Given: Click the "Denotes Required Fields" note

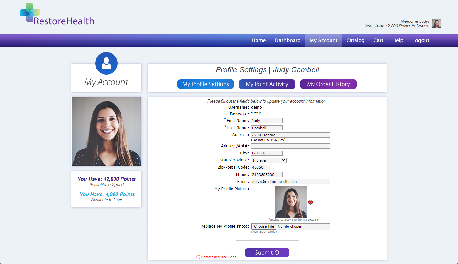Looking at the screenshot, I should (x=216, y=257).
